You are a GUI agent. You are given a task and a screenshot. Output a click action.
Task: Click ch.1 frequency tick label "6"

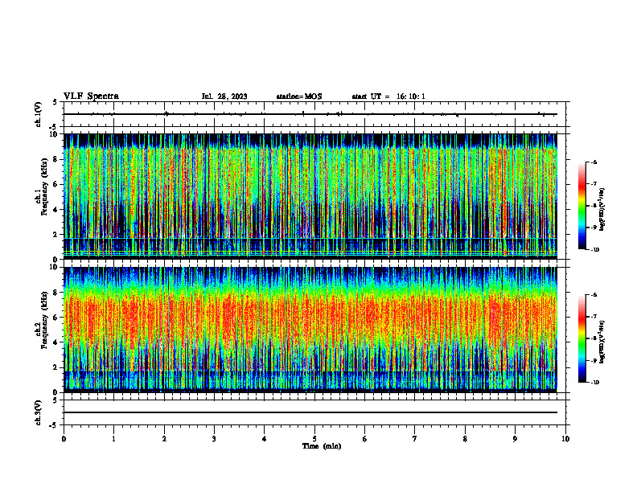[x=56, y=184]
